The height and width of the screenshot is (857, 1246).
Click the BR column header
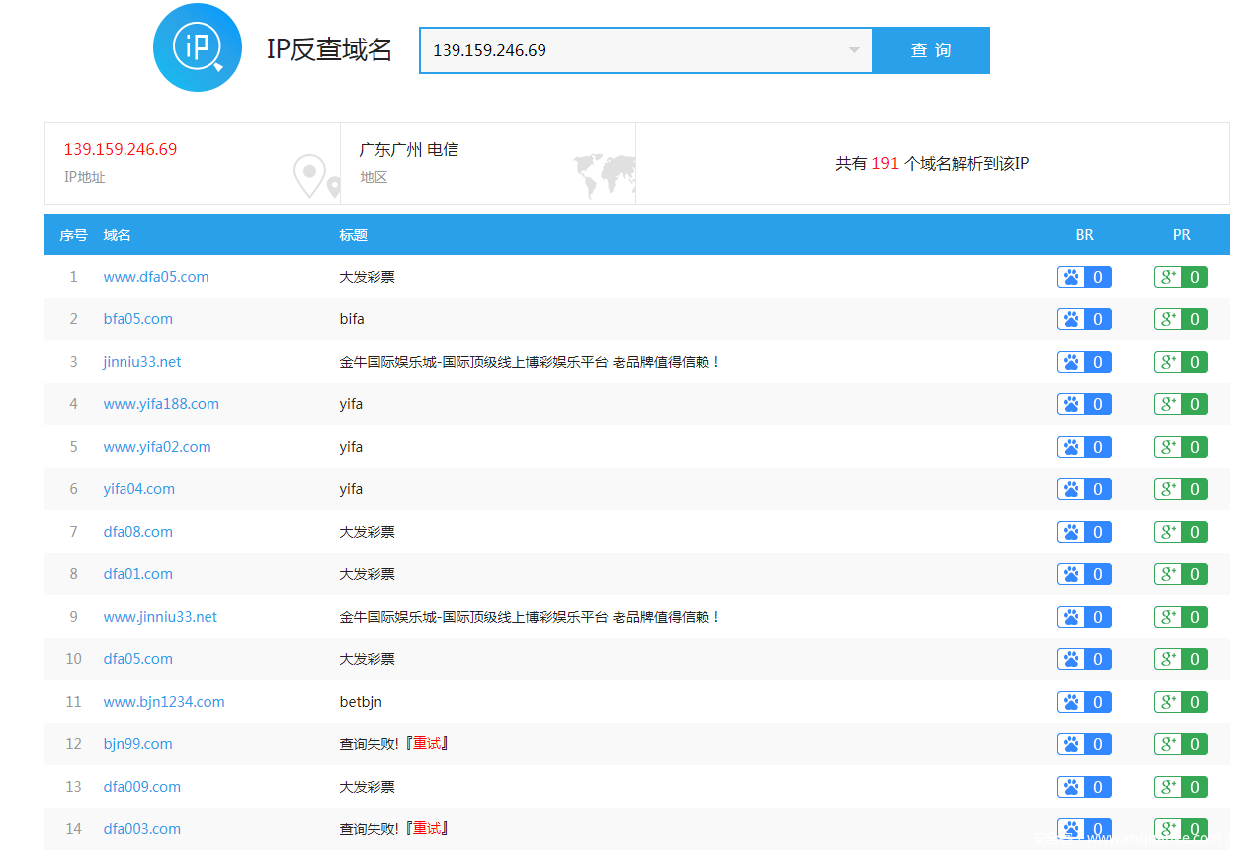(1085, 235)
